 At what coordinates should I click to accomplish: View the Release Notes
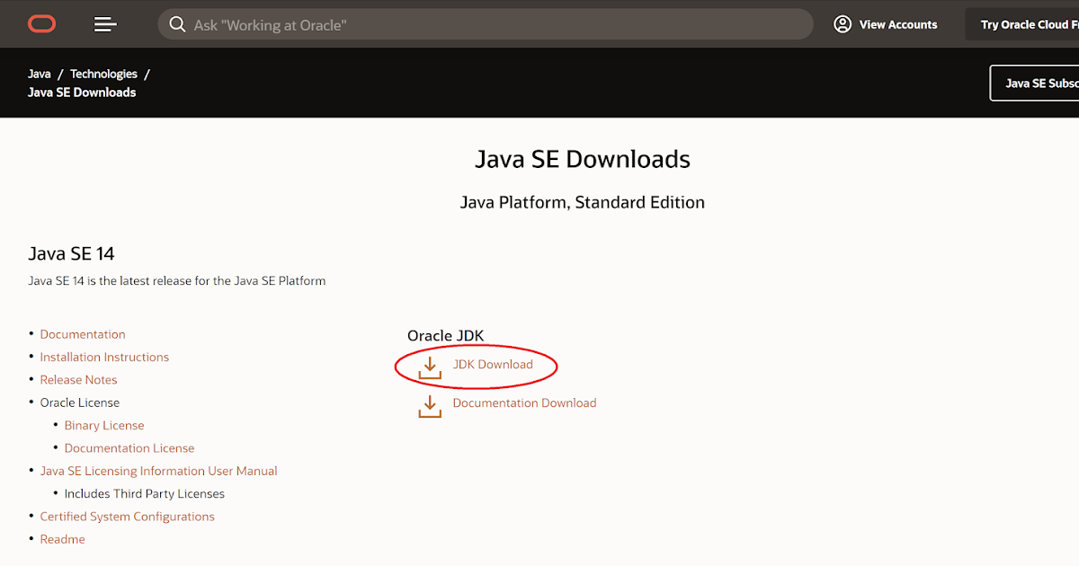[78, 379]
